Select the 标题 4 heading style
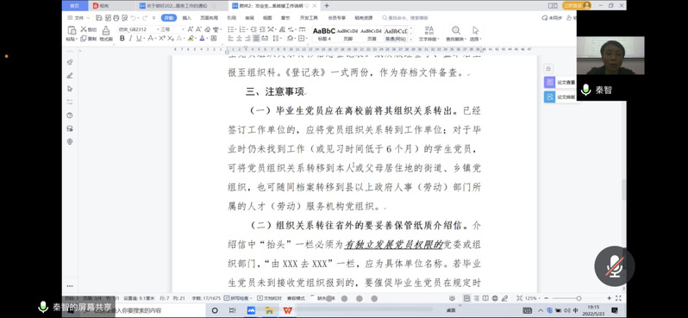Screen dimensions: 688x318 pos(324,34)
